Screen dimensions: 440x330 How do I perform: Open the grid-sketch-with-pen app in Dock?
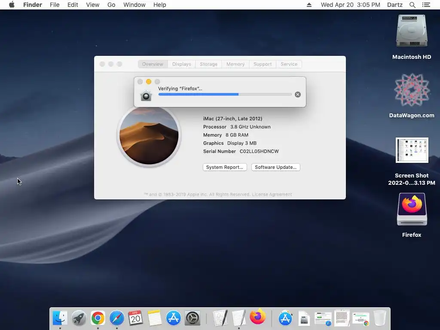[x=220, y=318]
